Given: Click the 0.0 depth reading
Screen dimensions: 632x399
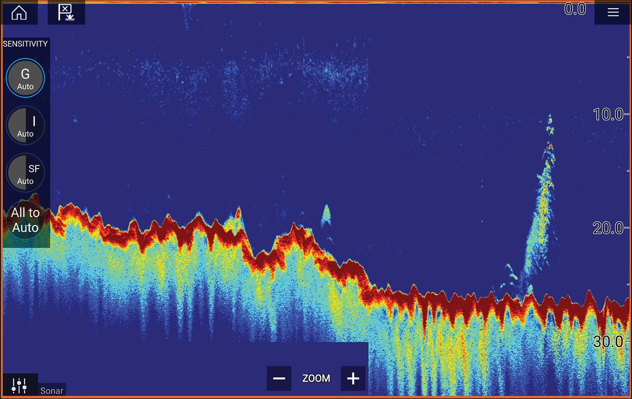Looking at the screenshot, I should click(x=575, y=9).
